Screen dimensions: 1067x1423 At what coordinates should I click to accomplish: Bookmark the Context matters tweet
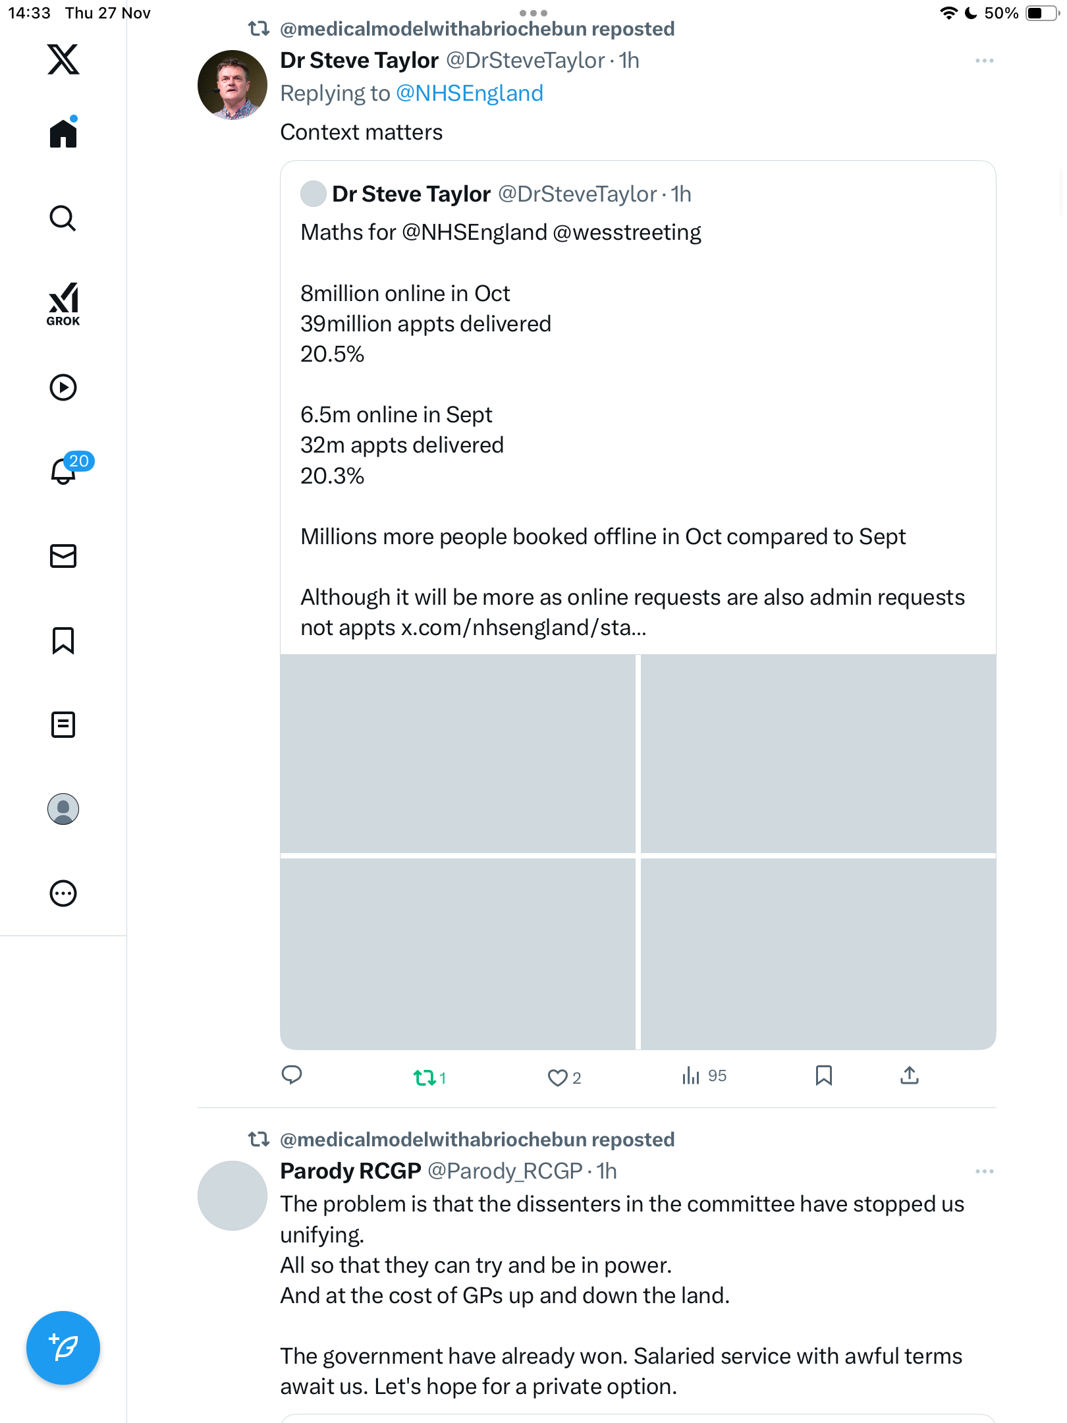(x=823, y=1075)
